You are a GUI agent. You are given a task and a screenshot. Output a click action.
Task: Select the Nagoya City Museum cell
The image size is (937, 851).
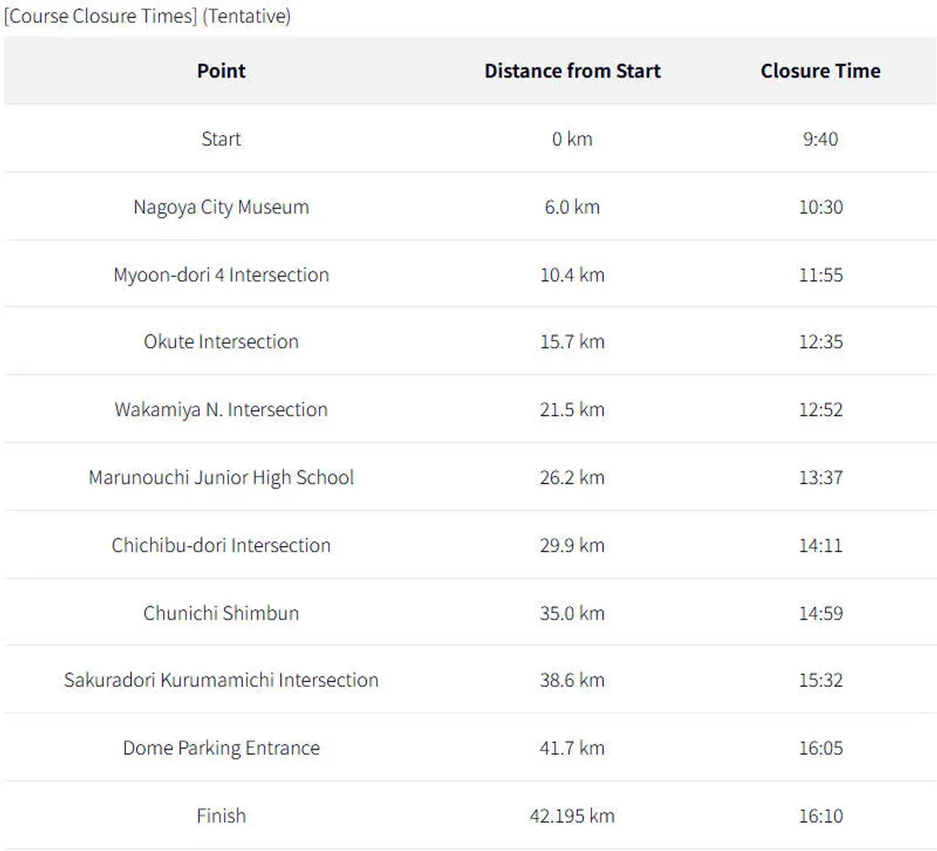click(x=221, y=206)
